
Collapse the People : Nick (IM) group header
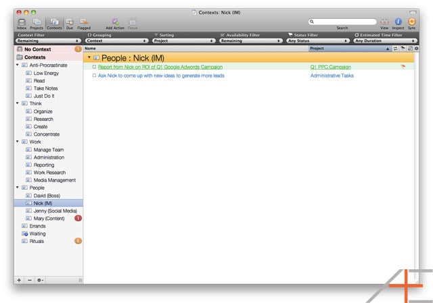[x=89, y=57]
